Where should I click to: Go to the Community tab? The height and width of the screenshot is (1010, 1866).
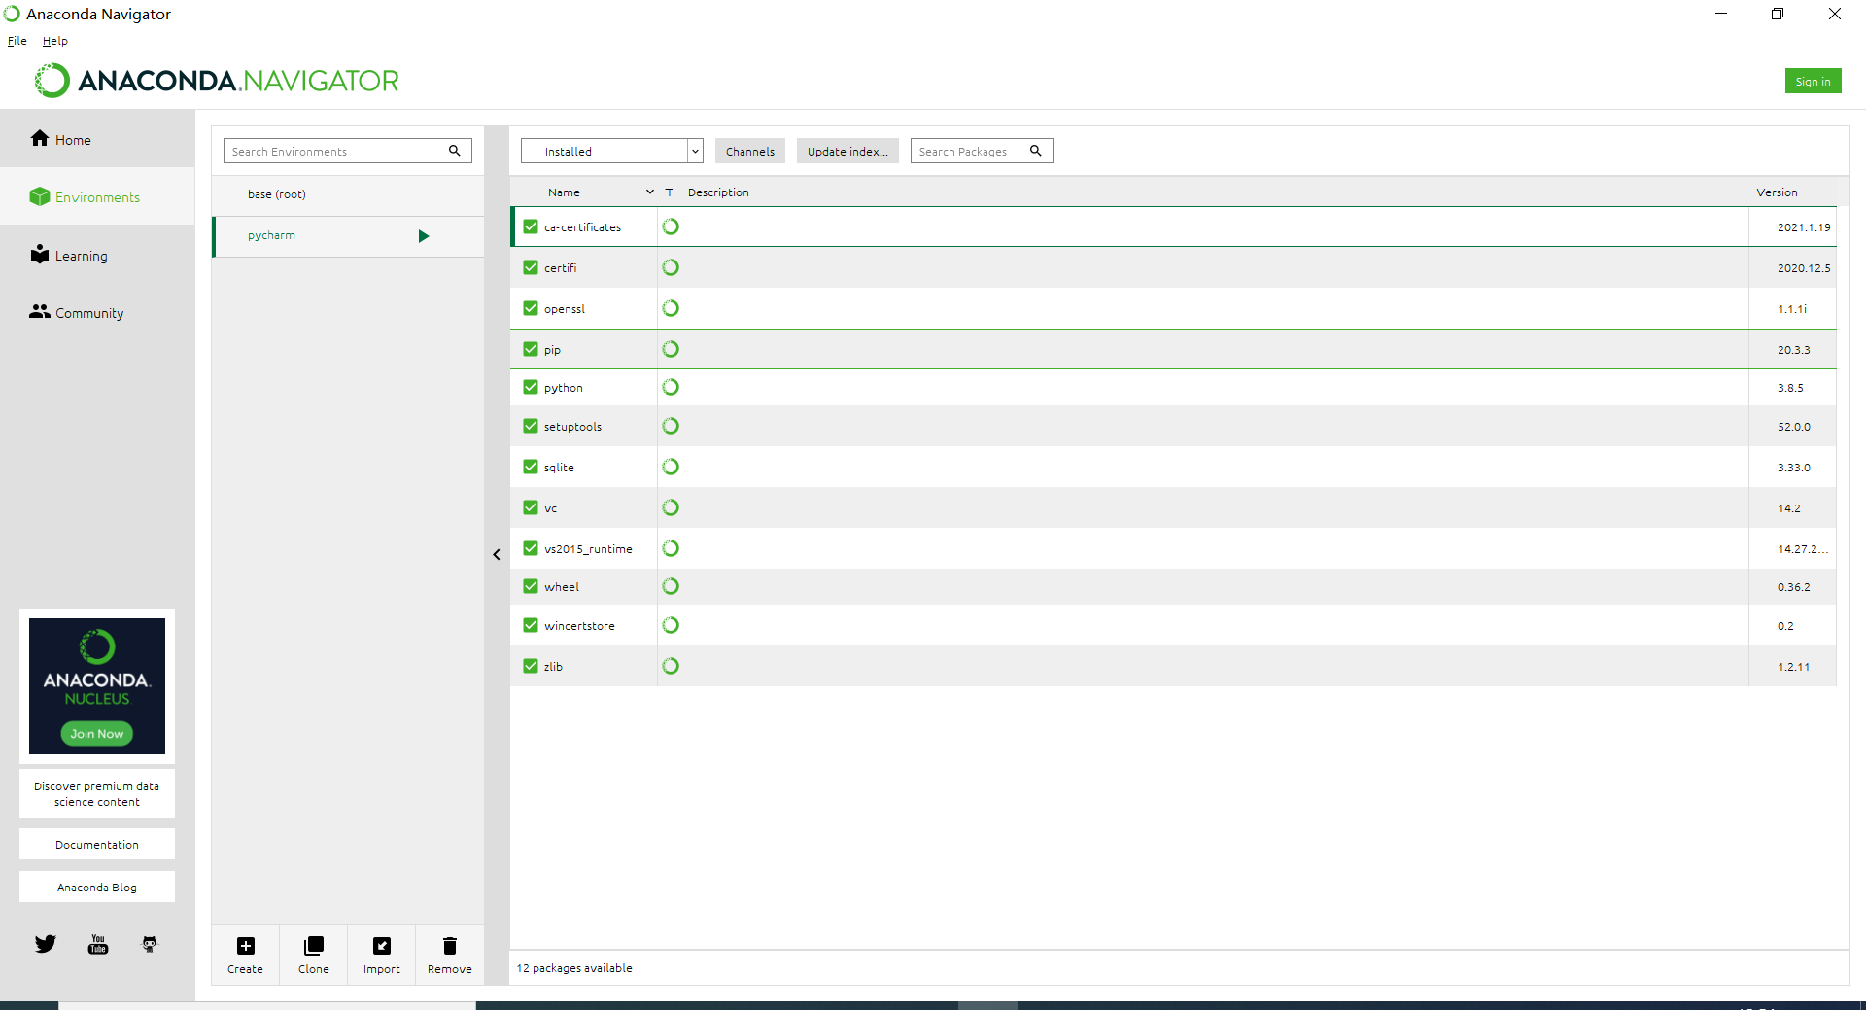pos(97,312)
